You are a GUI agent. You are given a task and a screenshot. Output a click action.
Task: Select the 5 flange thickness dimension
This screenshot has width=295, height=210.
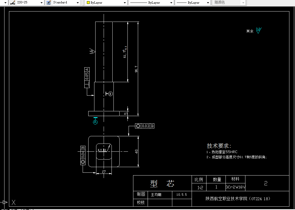(126, 114)
